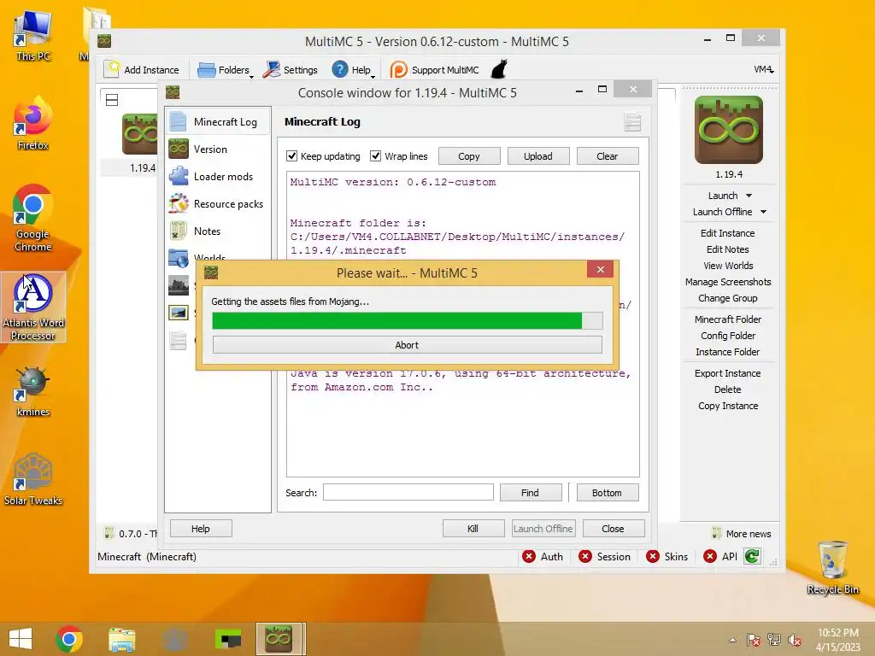Viewport: 875px width, 656px height.
Task: Click the large 1.19.4 instance icon
Action: (728, 130)
